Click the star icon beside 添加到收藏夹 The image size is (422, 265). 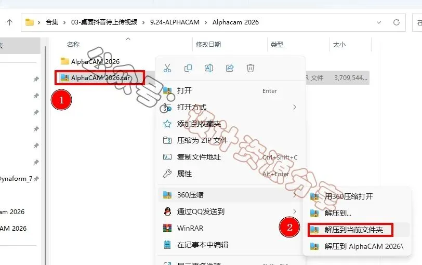167,124
